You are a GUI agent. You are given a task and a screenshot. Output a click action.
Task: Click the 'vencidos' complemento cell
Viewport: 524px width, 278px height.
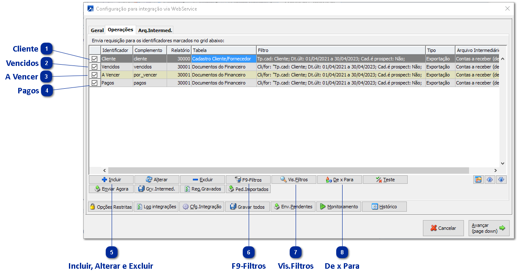150,67
